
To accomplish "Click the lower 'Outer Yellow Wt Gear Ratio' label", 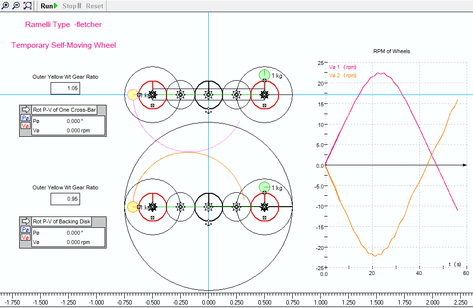I will click(x=65, y=187).
